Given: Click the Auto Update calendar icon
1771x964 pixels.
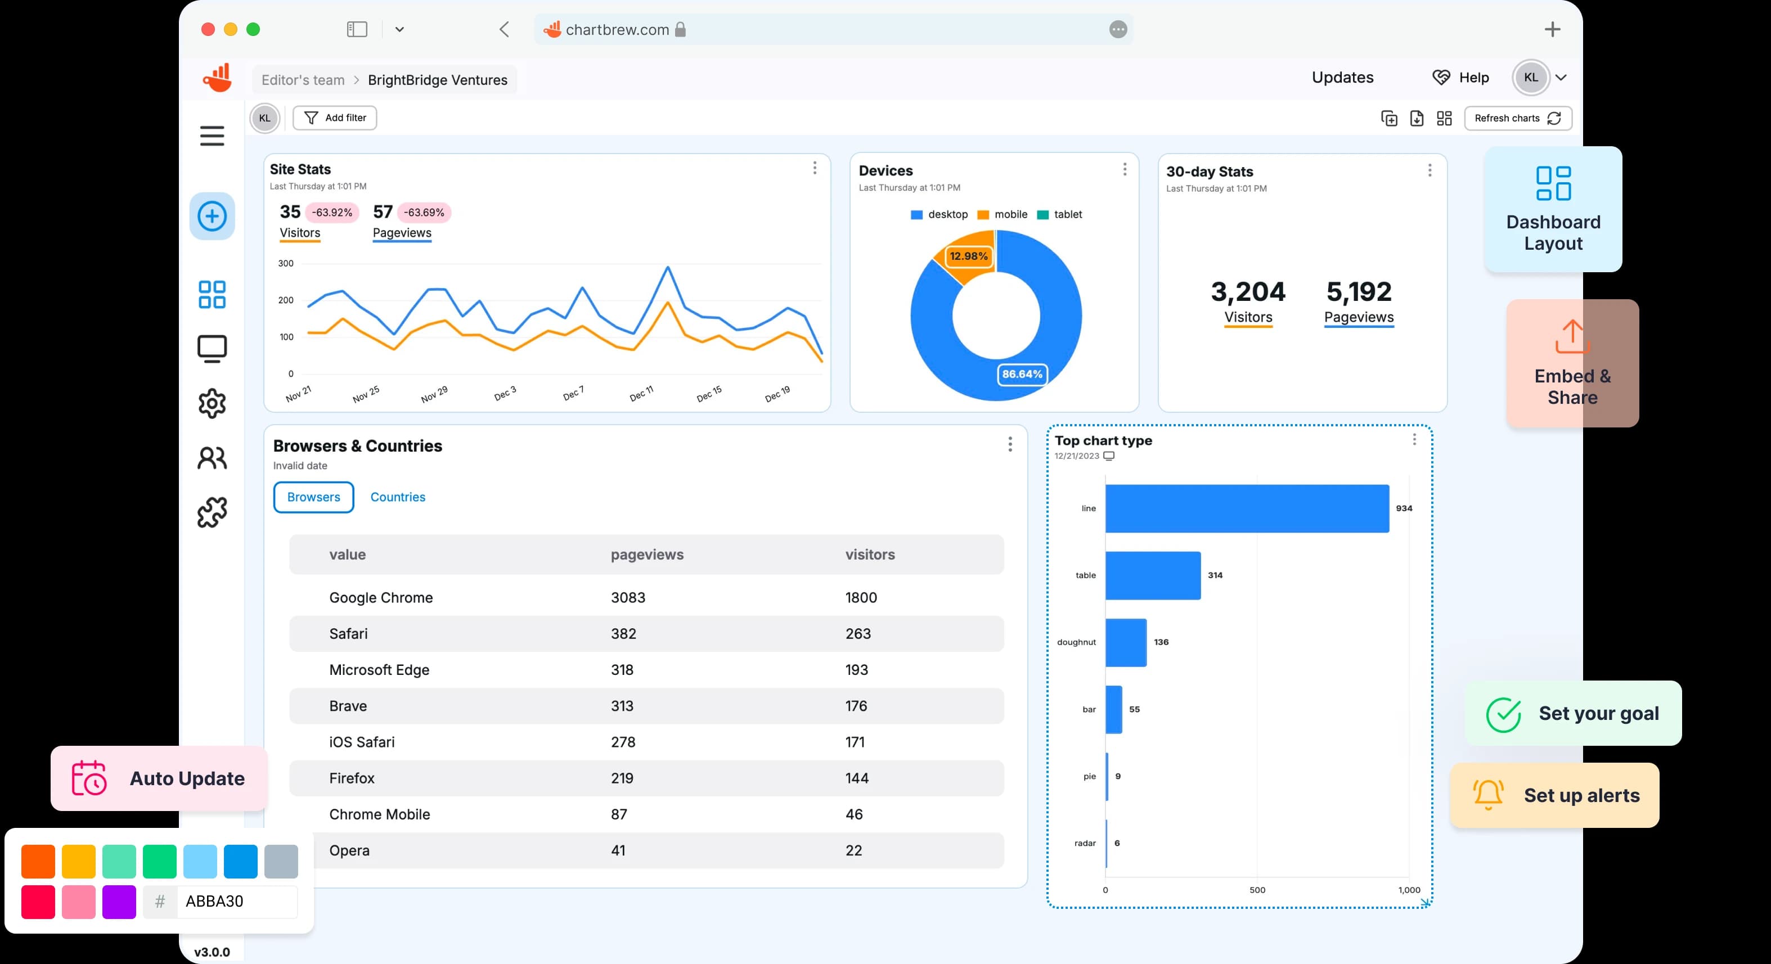Looking at the screenshot, I should coord(90,778).
